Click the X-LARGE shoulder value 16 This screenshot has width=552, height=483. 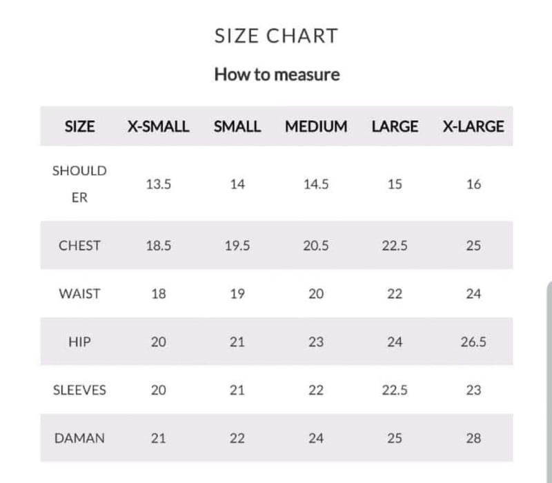(473, 184)
